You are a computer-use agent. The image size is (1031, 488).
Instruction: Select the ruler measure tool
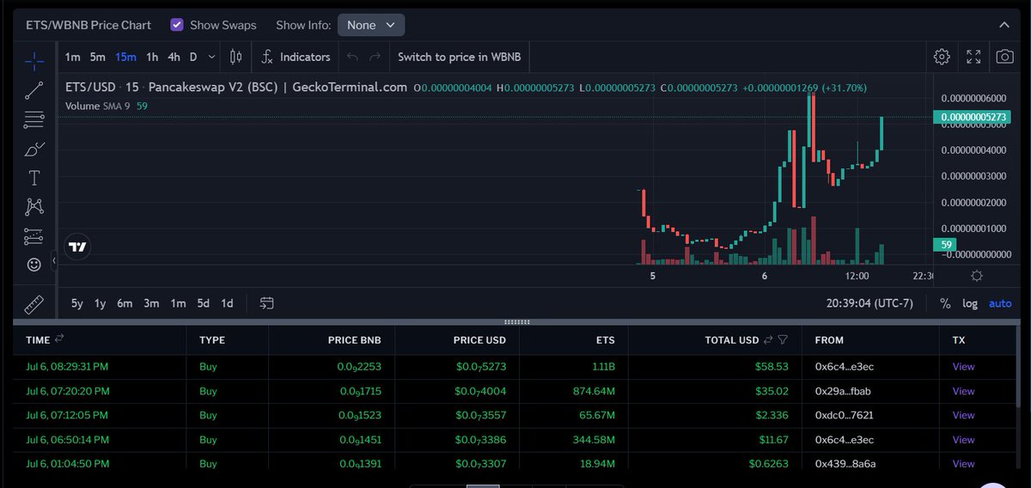(x=34, y=304)
